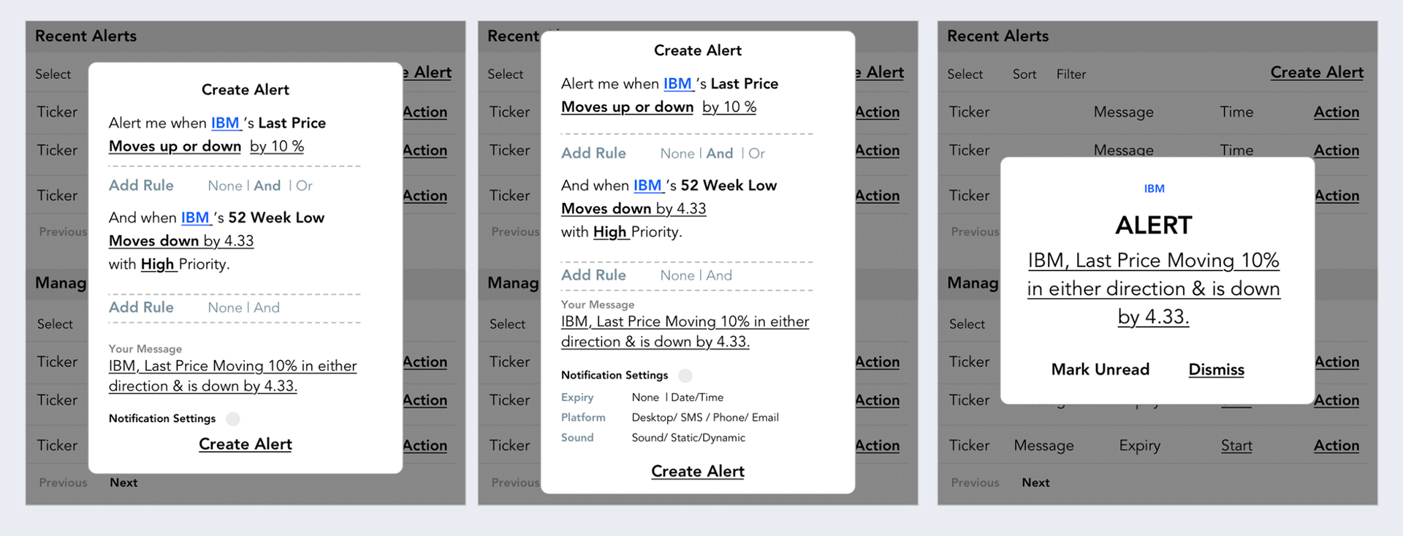Screen dimensions: 1403x536
Task: Open IBM link before Last Price, middle dialog
Action: coord(678,83)
